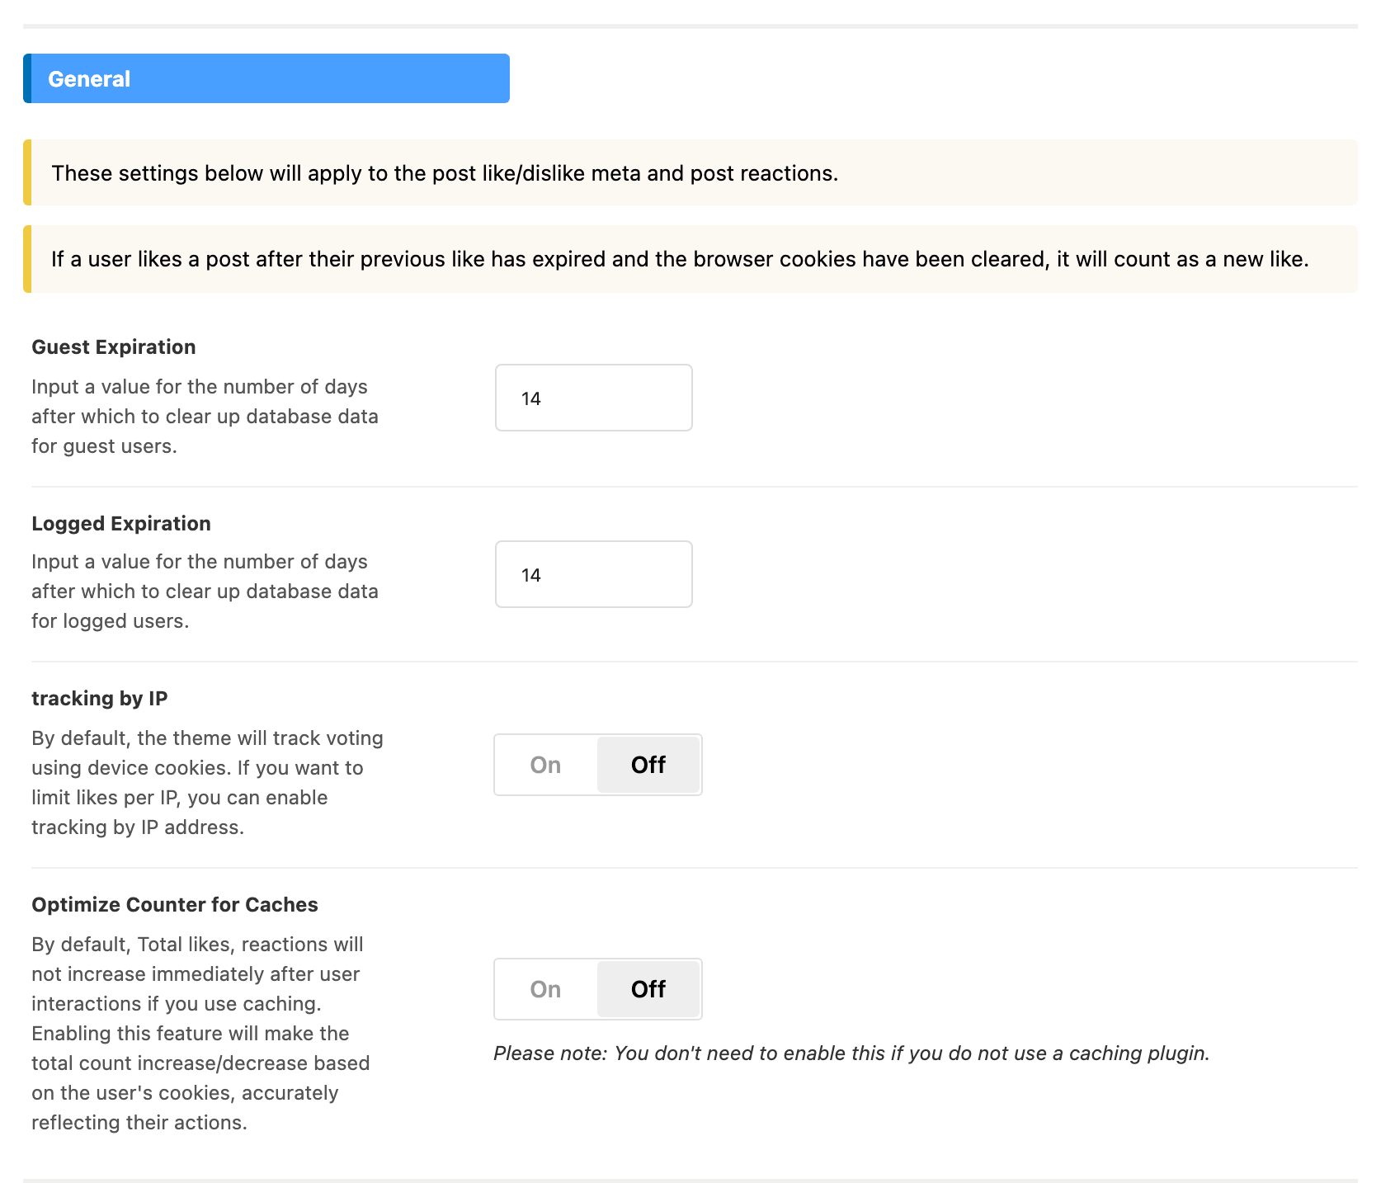
Task: Click the guest users database description text
Action: (205, 417)
